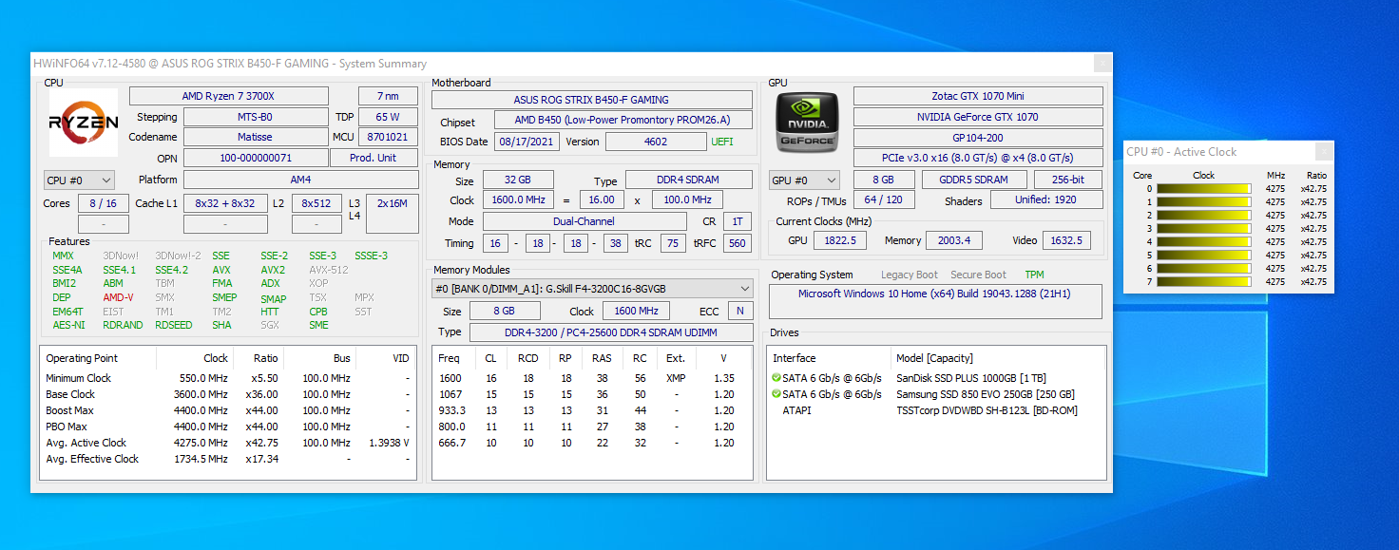The height and width of the screenshot is (550, 1399).
Task: Click the memory clock 1600.0 MHz field
Action: [x=519, y=200]
